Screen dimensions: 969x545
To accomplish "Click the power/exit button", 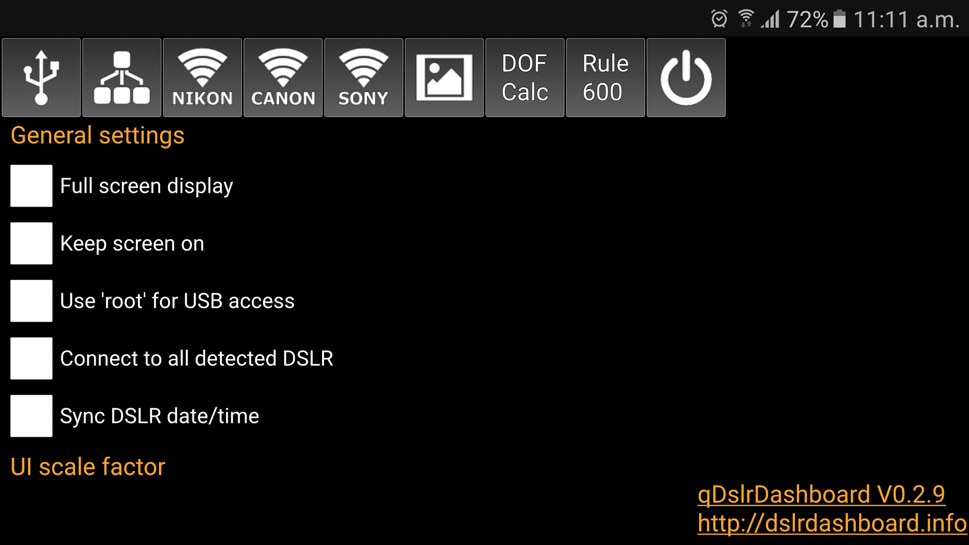I will (x=687, y=77).
